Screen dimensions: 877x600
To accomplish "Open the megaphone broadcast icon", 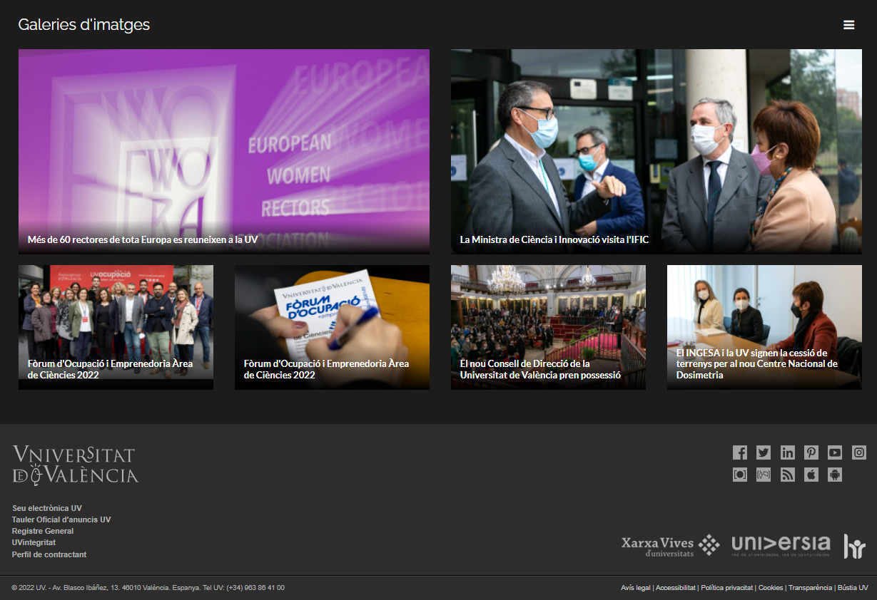I will coord(764,475).
